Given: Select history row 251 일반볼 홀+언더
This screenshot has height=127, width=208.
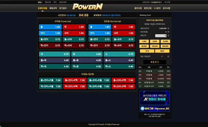Looking at the screenshot, I should click(155, 82).
